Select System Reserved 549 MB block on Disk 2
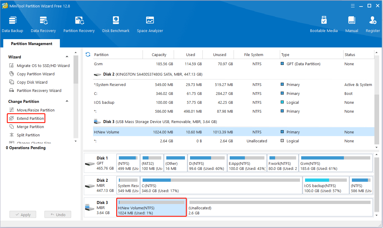This screenshot has height=228, width=383. [128, 185]
